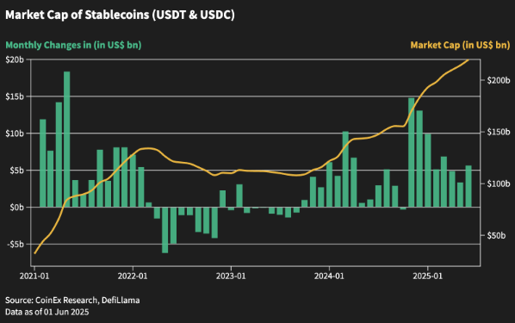Image resolution: width=515 pixels, height=323 pixels.
Task: Click the 2023-01 x-axis date label
Action: [231, 276]
